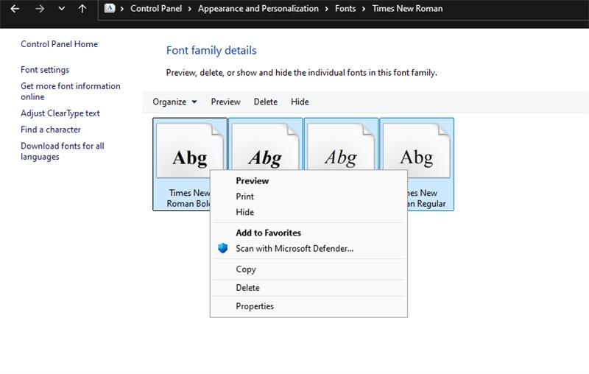Viewport: 589px width, 374px height.
Task: Open Control Panel Home link
Action: (x=60, y=44)
